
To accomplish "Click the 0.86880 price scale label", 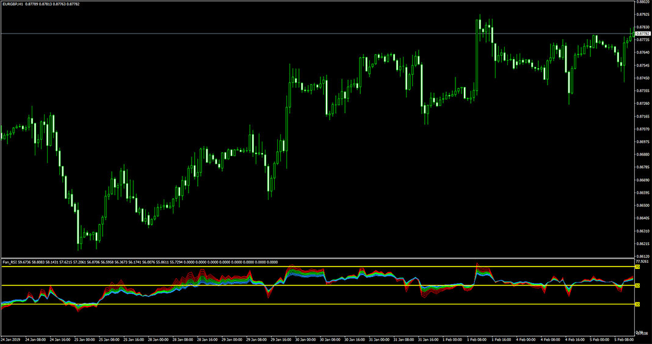I will pyautogui.click(x=643, y=154).
